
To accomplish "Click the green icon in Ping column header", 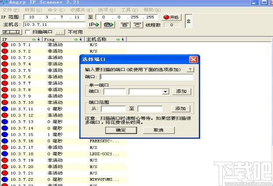I will [x=76, y=40].
